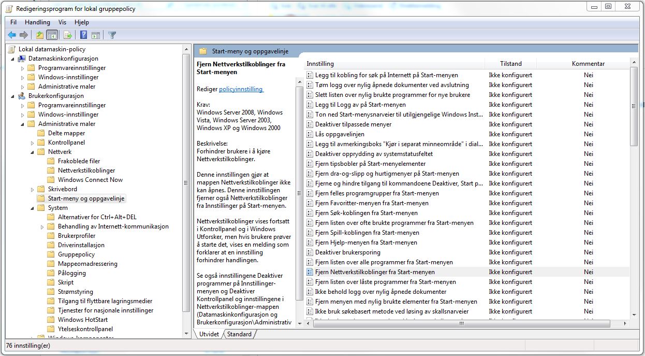The width and height of the screenshot is (645, 356).
Task: Click the Filter funnel toolbar icon
Action: (112, 35)
